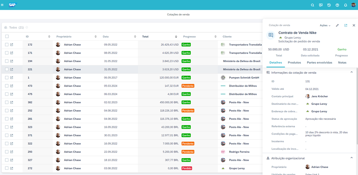This screenshot has width=358, height=175.
Task: Open the feedback chat icon in header
Action: 321,5
